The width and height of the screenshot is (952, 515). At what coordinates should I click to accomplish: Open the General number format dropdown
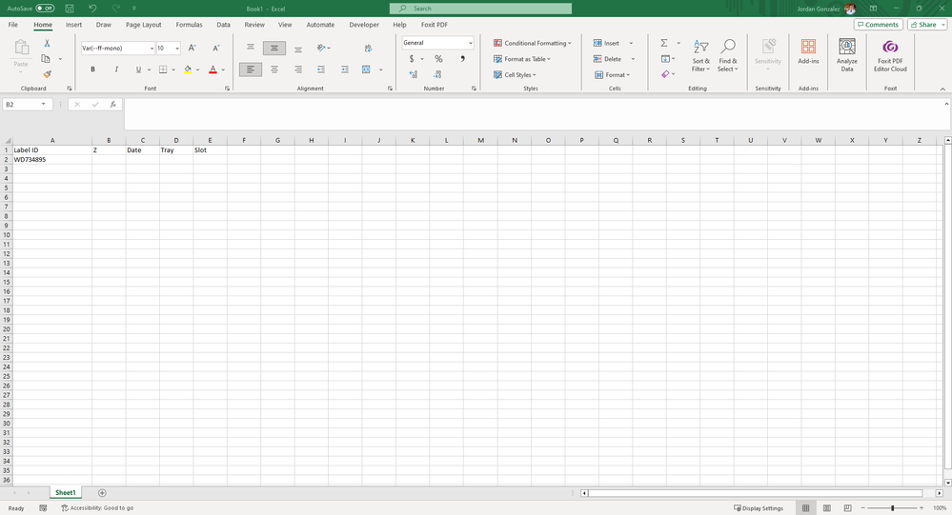pos(471,43)
